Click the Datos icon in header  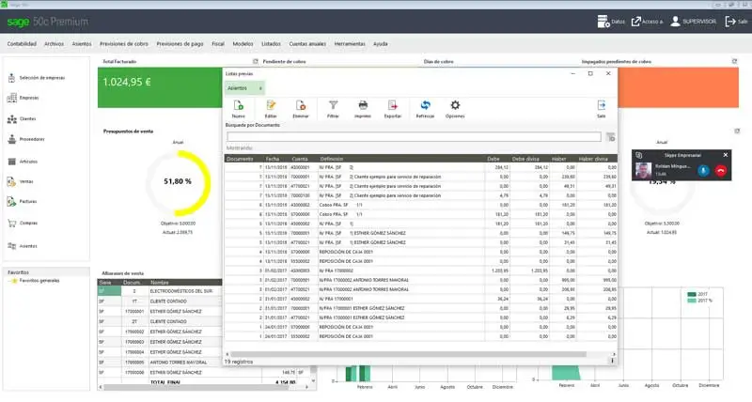point(603,21)
